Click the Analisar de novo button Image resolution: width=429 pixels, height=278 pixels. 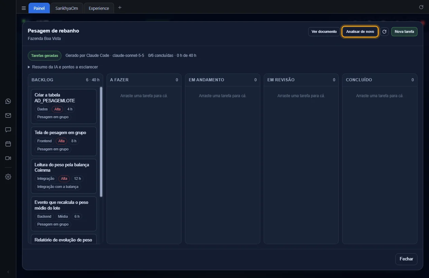[x=360, y=32]
